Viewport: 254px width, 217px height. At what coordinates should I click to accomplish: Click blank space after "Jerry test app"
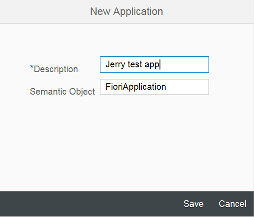coord(185,64)
